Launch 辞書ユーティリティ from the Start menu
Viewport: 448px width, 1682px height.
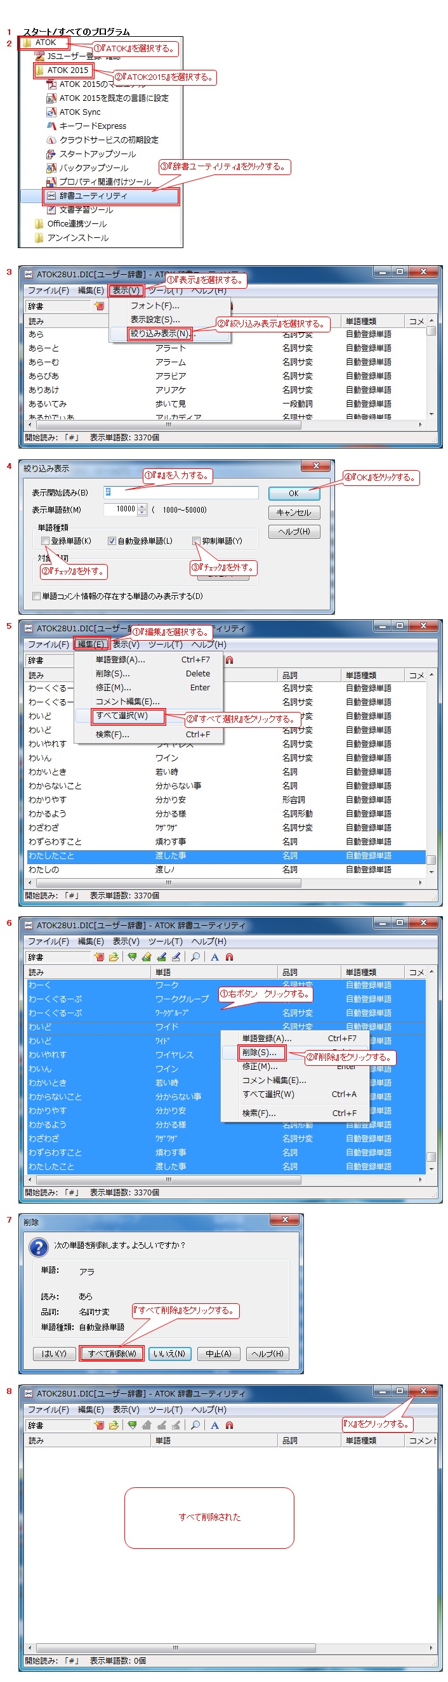87,196
